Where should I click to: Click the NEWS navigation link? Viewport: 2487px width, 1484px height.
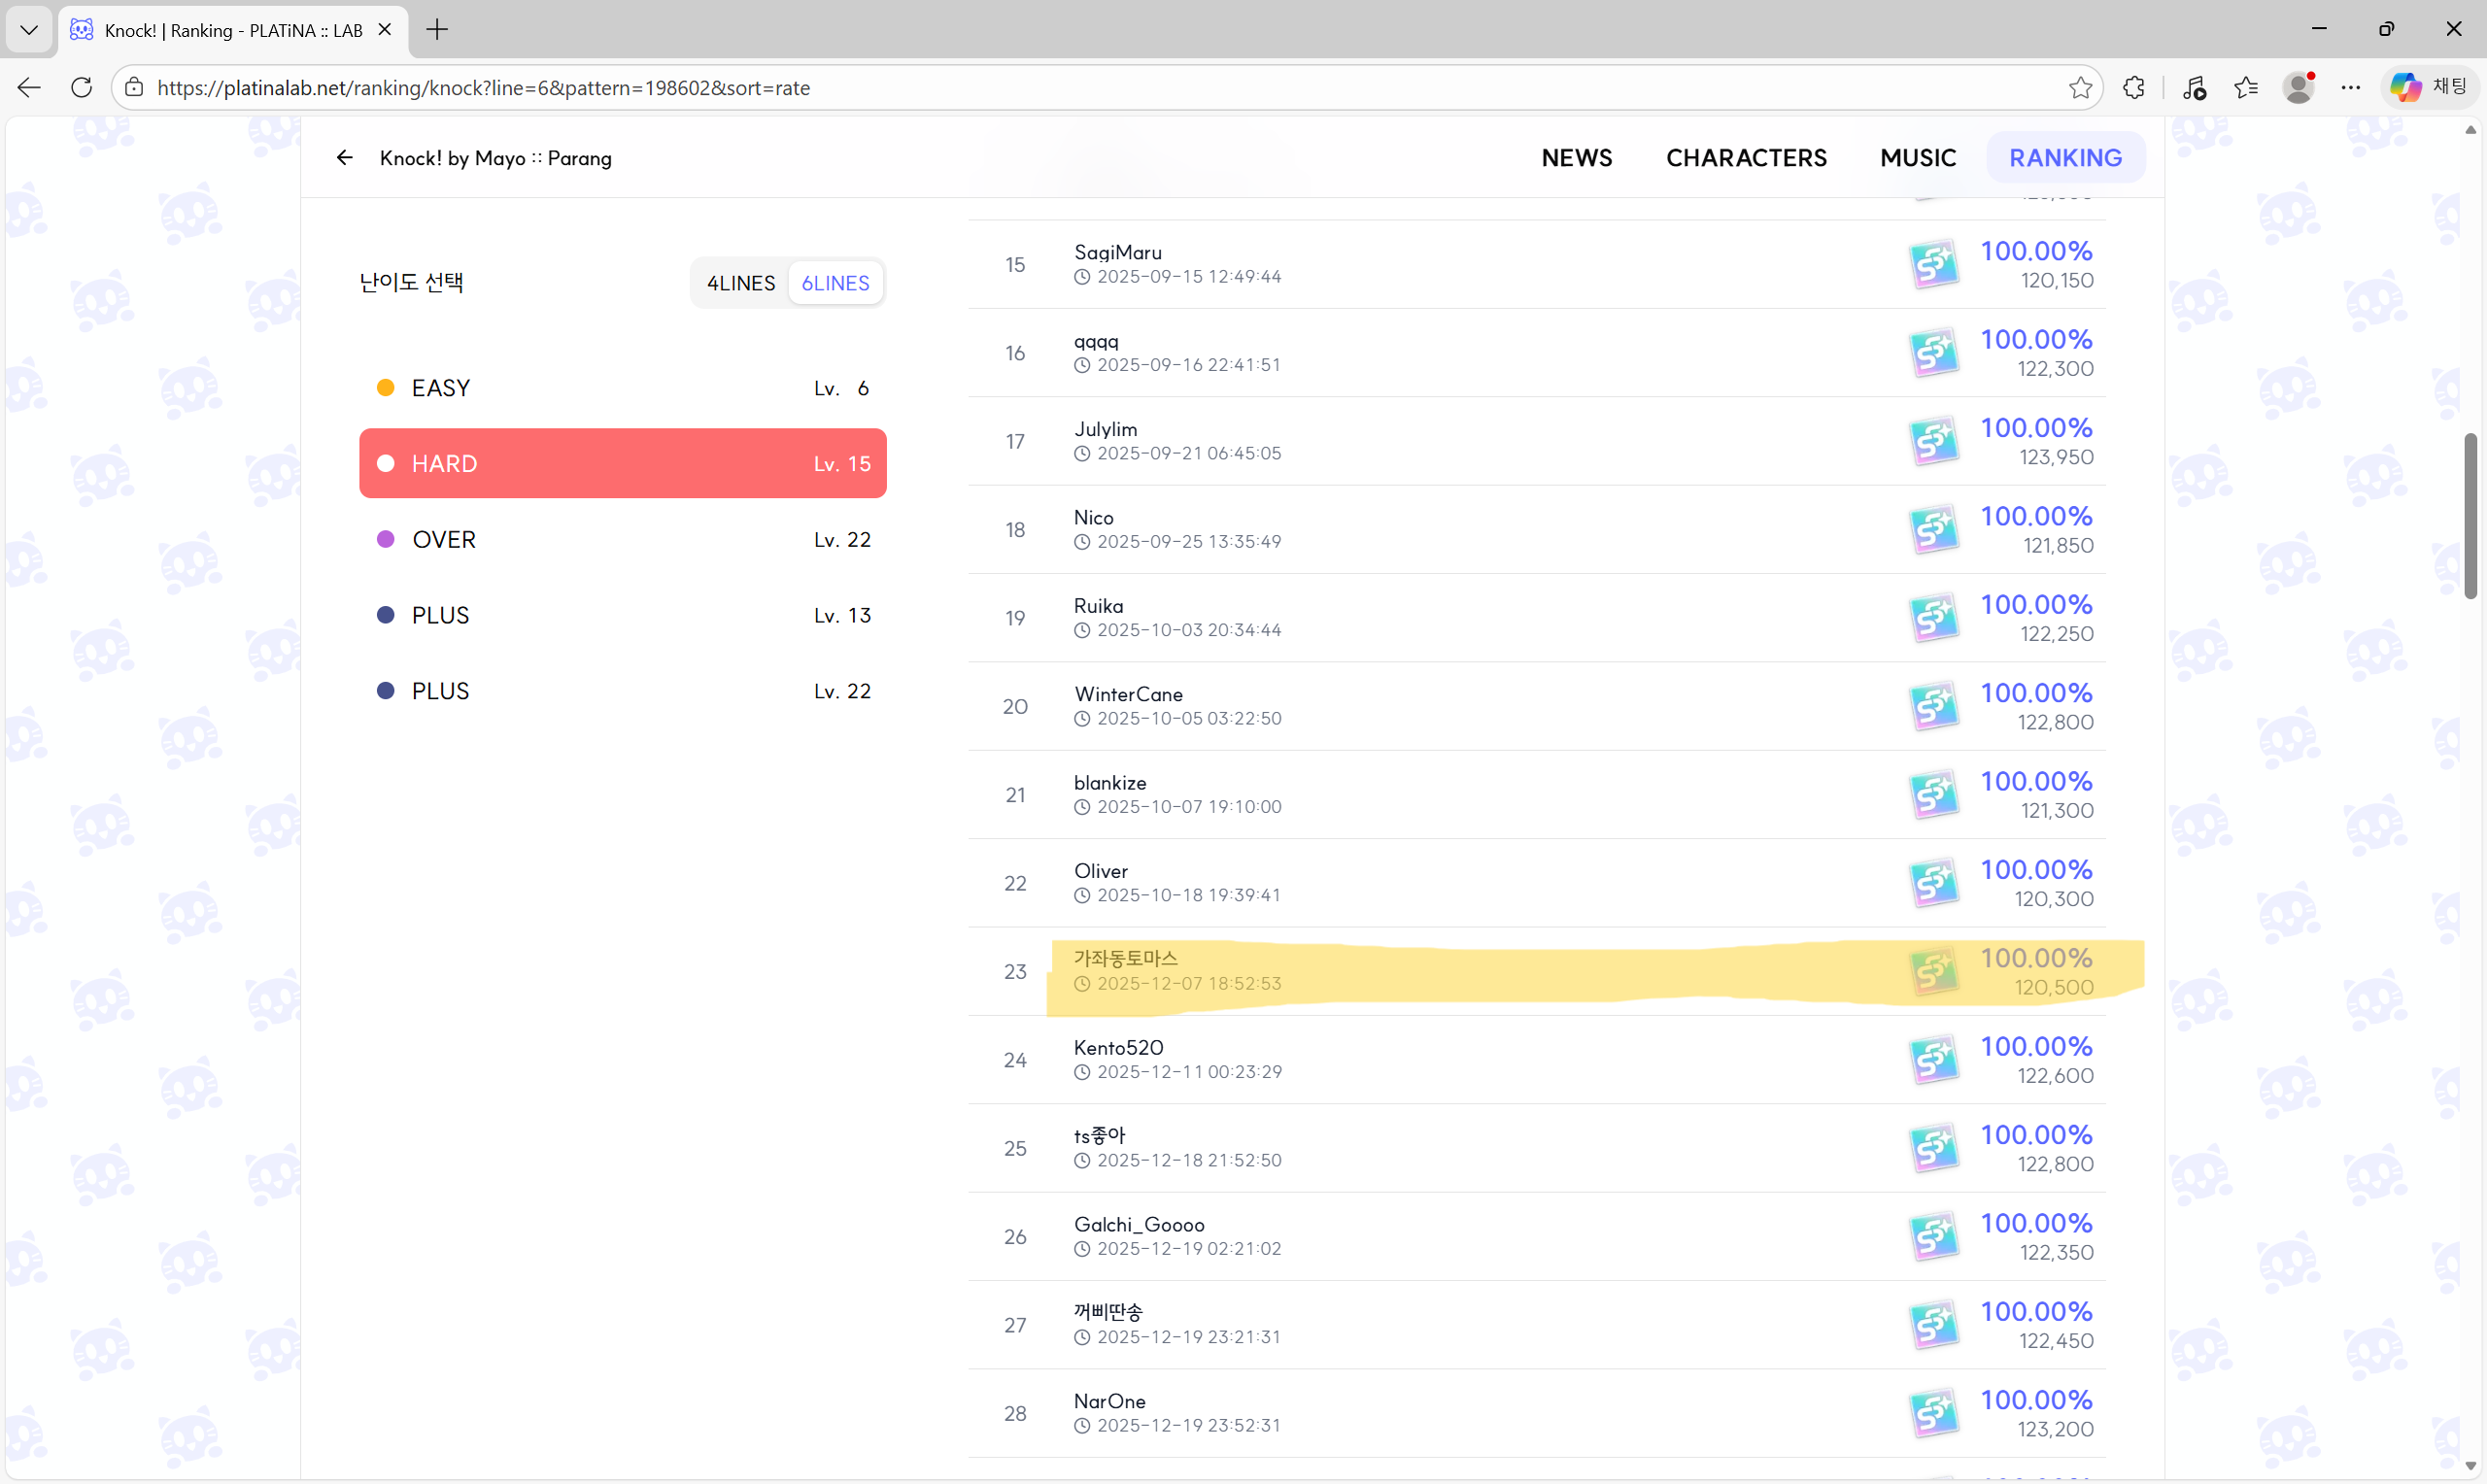point(1576,158)
